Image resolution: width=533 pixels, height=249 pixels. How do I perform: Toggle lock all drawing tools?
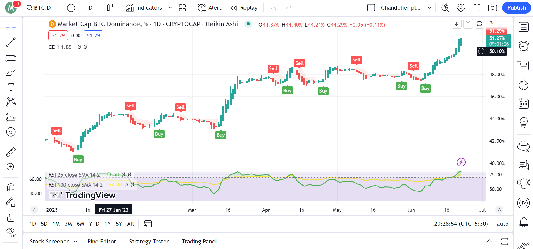[11, 218]
